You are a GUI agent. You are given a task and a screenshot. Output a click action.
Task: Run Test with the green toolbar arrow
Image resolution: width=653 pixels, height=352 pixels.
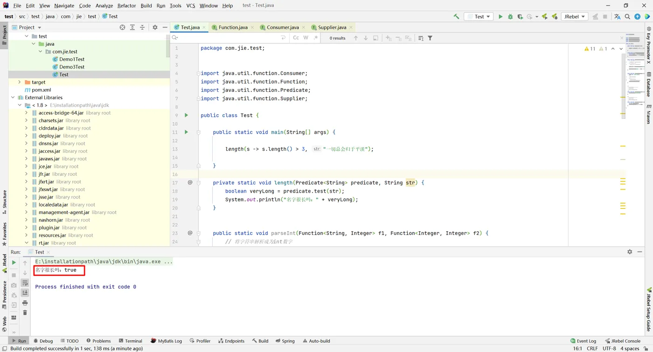tap(500, 16)
